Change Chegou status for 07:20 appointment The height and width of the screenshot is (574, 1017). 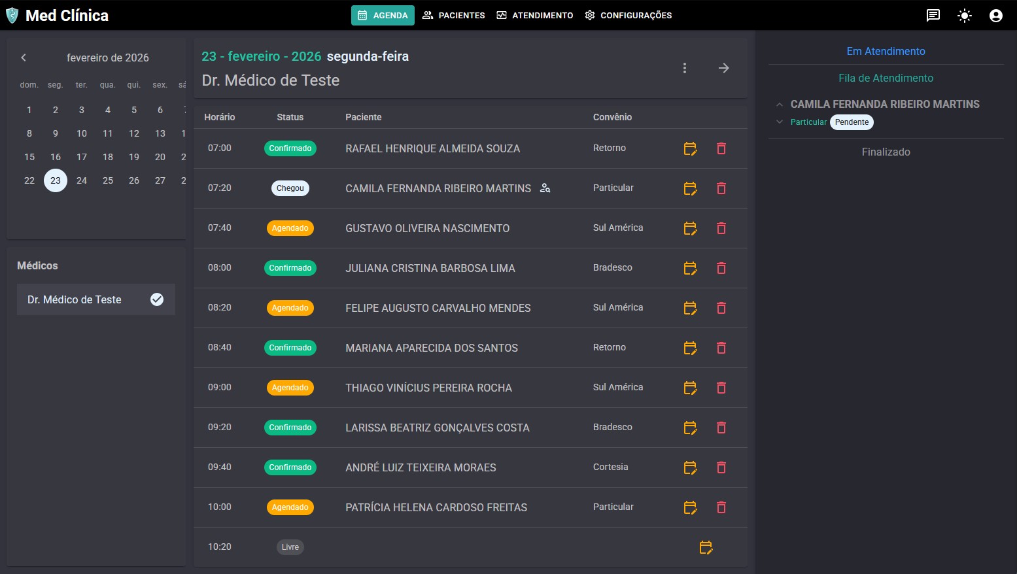tap(290, 188)
